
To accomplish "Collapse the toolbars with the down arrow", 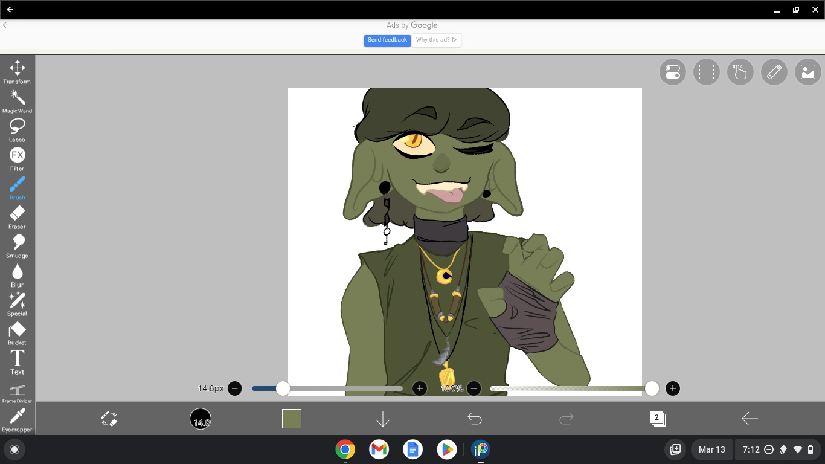I will click(383, 418).
